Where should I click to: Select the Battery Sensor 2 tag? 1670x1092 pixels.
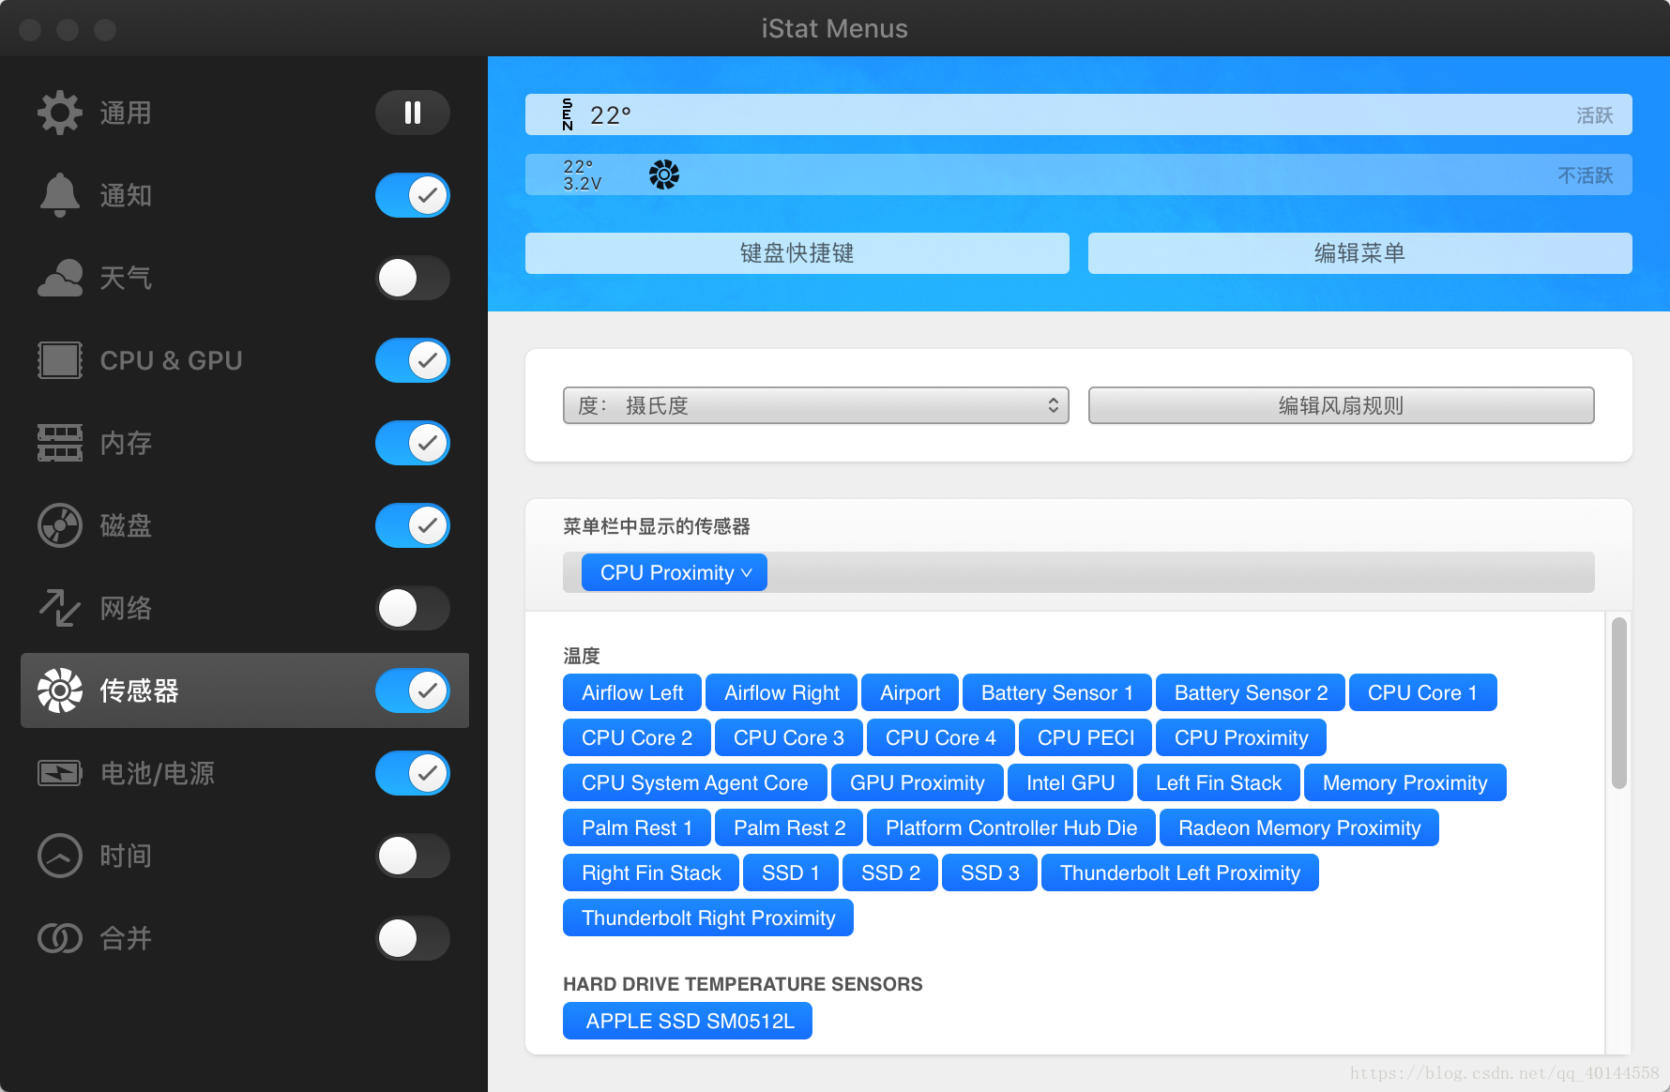coord(1251,692)
